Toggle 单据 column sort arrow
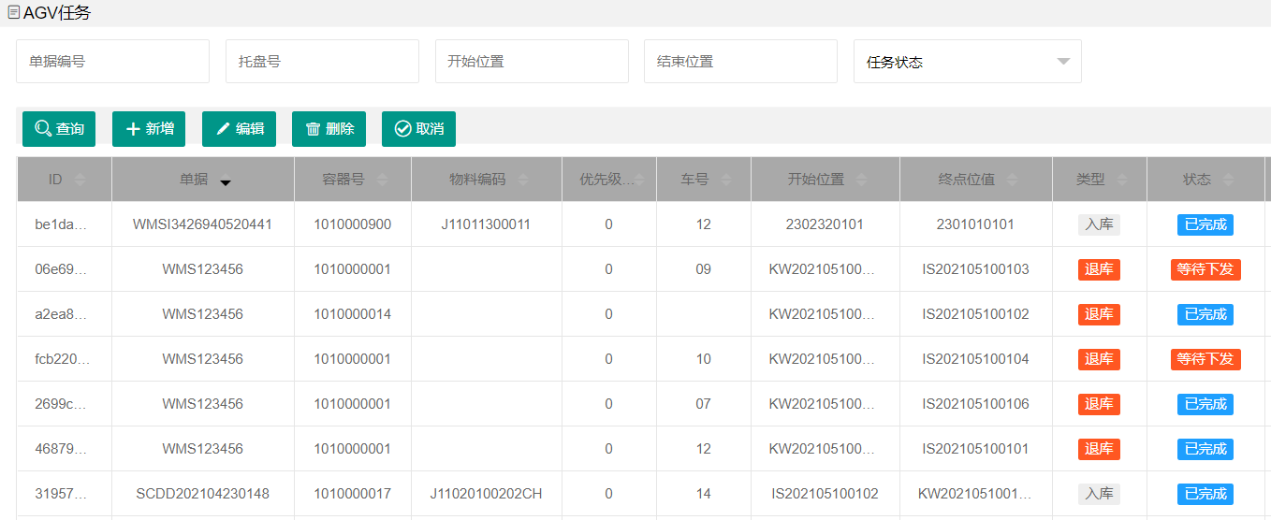Image resolution: width=1271 pixels, height=520 pixels. click(x=226, y=180)
